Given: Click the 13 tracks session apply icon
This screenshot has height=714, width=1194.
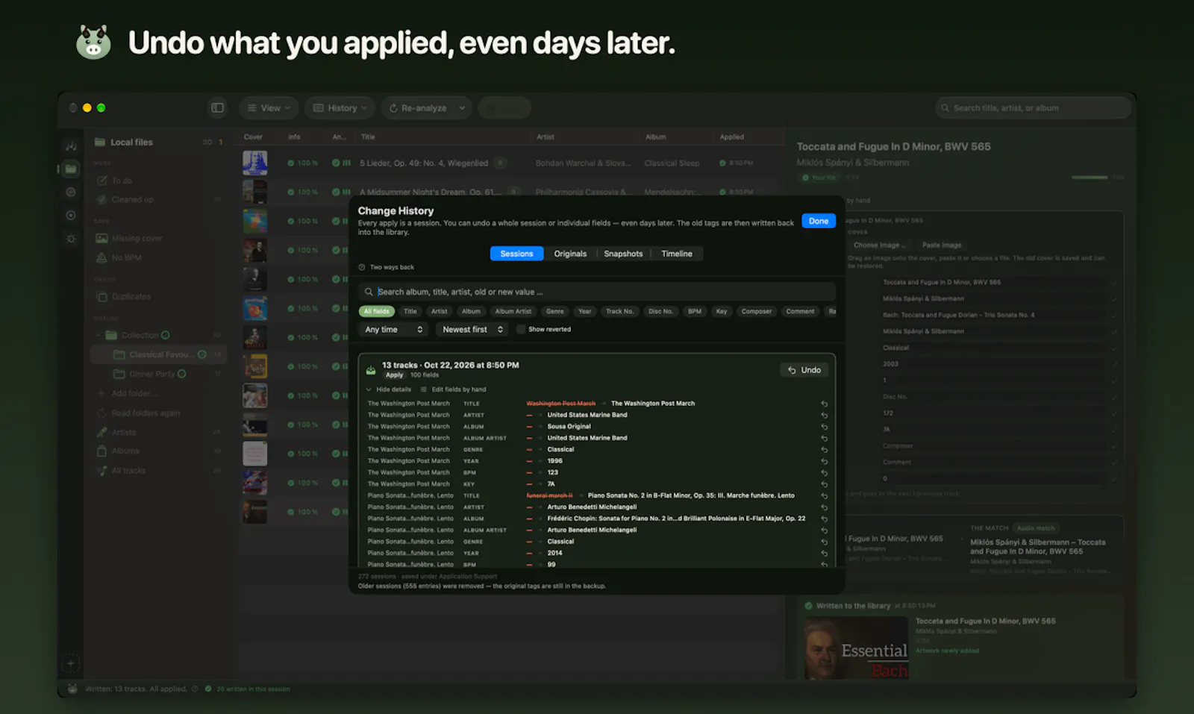Looking at the screenshot, I should point(371,370).
